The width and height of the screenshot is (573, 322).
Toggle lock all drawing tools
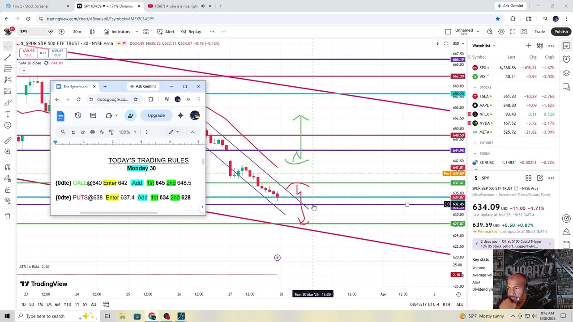tap(8, 190)
